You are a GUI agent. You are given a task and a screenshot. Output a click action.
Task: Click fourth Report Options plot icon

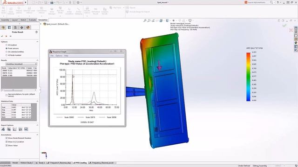[x=20, y=129]
